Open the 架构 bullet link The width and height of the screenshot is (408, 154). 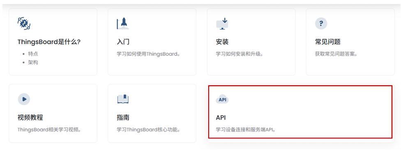[x=33, y=62]
